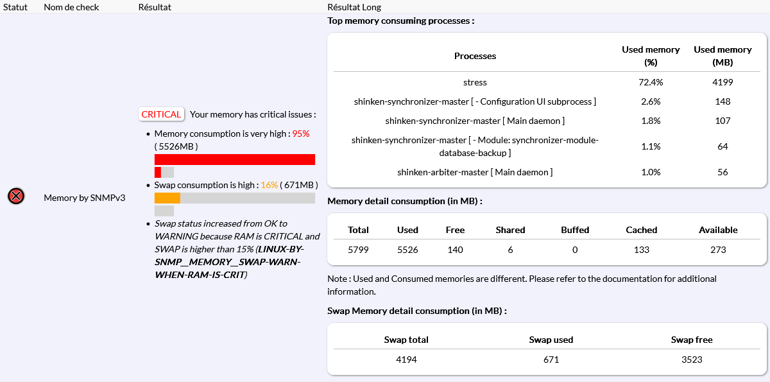
Task: Click the red memory consumption bar
Action: pyautogui.click(x=234, y=159)
